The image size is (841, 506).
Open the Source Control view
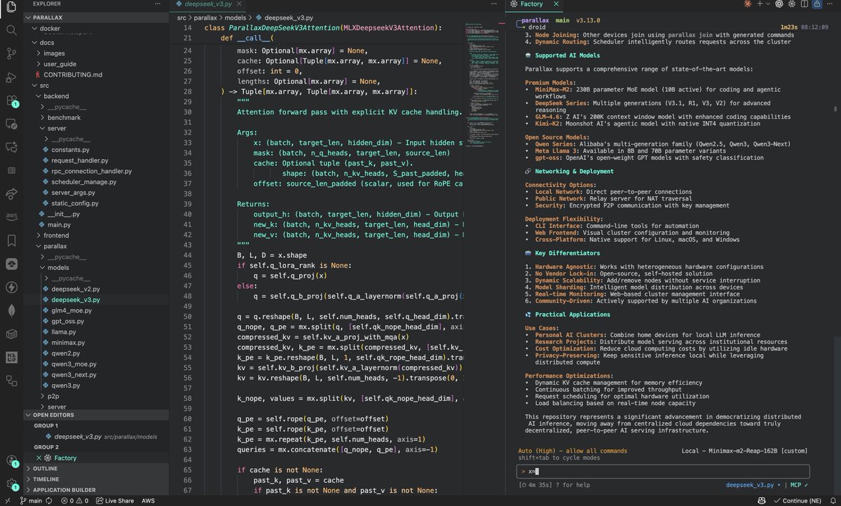point(11,53)
